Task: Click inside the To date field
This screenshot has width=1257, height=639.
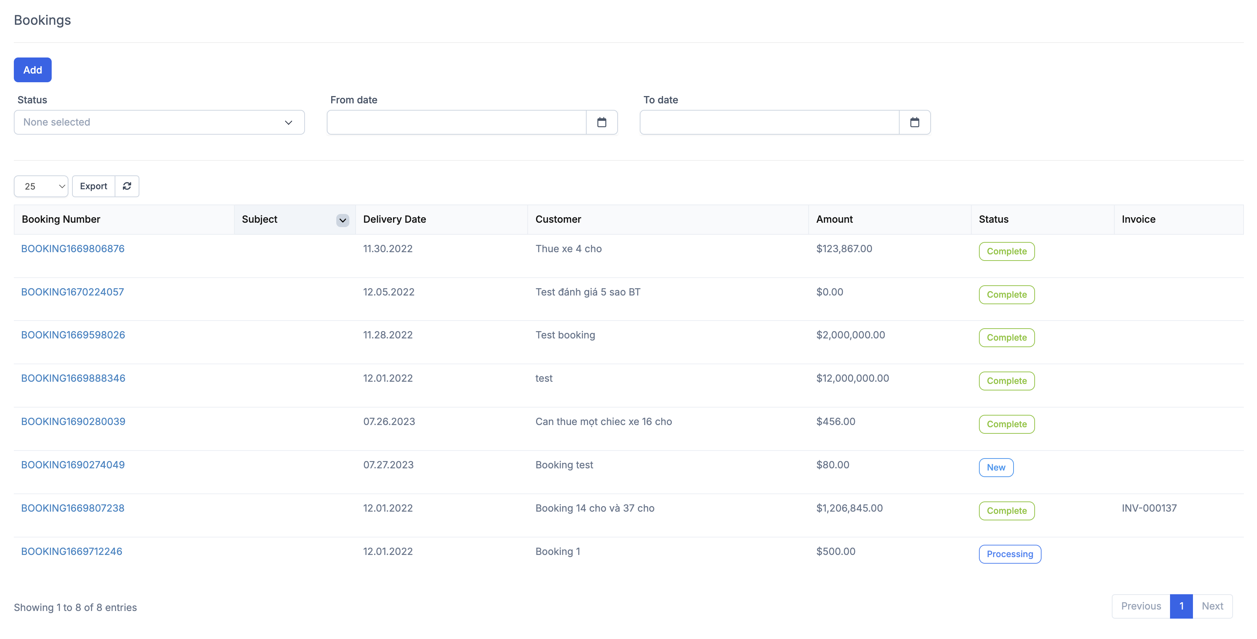Action: (x=769, y=122)
